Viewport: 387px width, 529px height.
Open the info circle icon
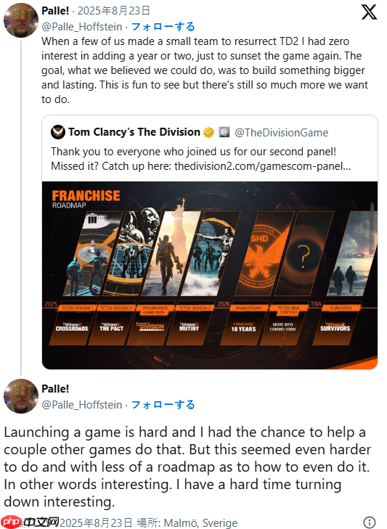click(370, 522)
